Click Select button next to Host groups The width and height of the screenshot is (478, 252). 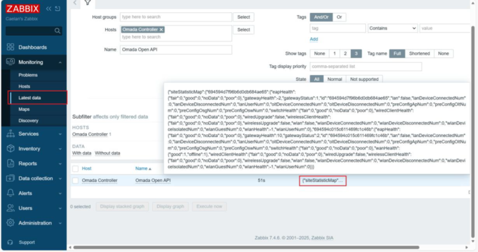[243, 17]
